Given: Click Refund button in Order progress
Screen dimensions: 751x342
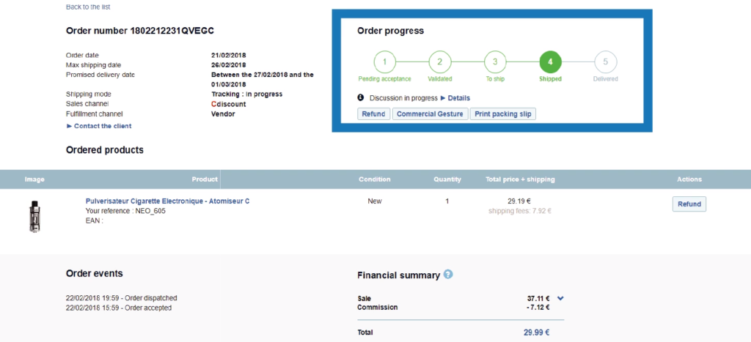Looking at the screenshot, I should pos(373,114).
